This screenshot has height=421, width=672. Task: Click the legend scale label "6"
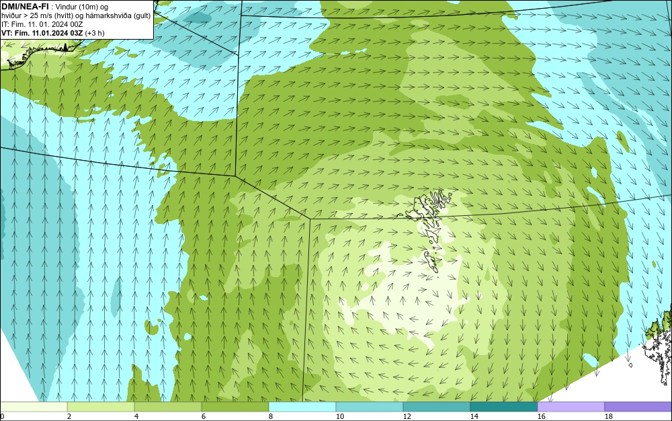[204, 416]
